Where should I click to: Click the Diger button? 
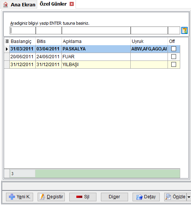click(x=114, y=197)
